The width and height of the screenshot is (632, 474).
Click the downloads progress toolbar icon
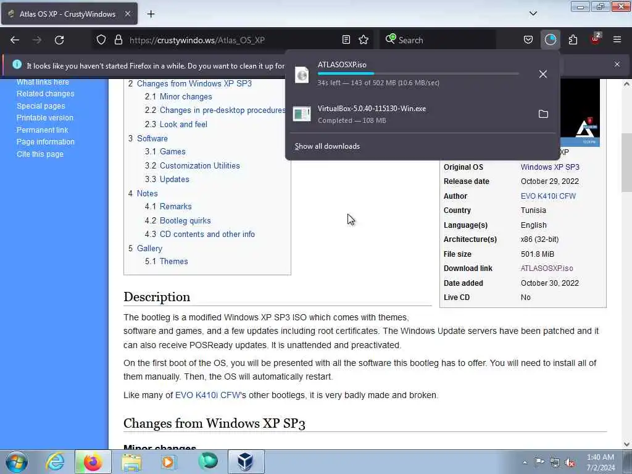(550, 40)
